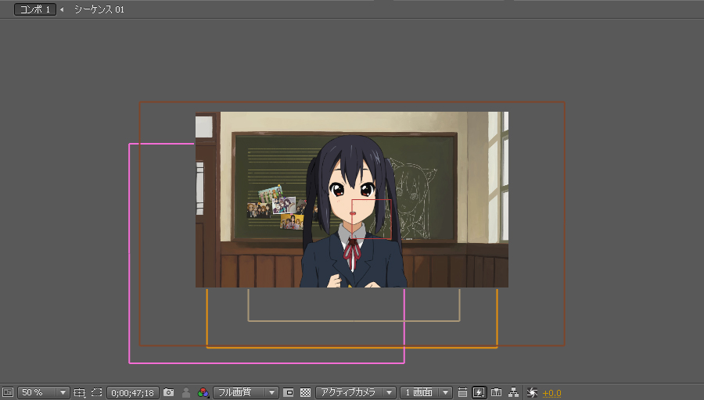Open the 50 % magnification dropdown
Viewport: 704px width, 400px height.
44,392
